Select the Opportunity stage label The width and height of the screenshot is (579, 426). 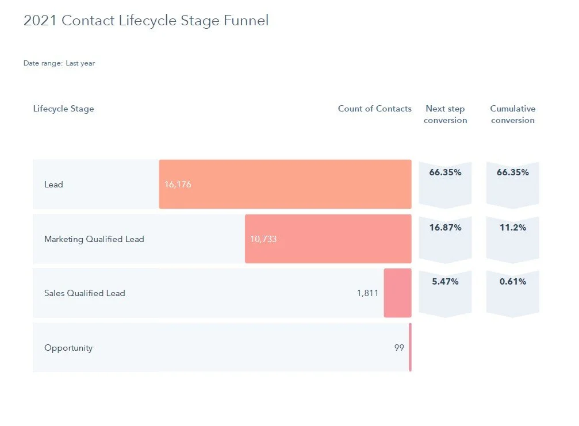(68, 348)
